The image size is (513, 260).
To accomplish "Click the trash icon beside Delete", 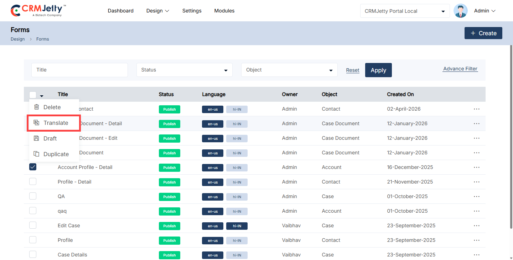I will [x=36, y=107].
